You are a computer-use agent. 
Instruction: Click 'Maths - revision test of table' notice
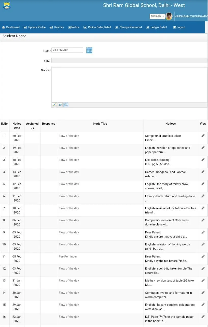click(170, 281)
